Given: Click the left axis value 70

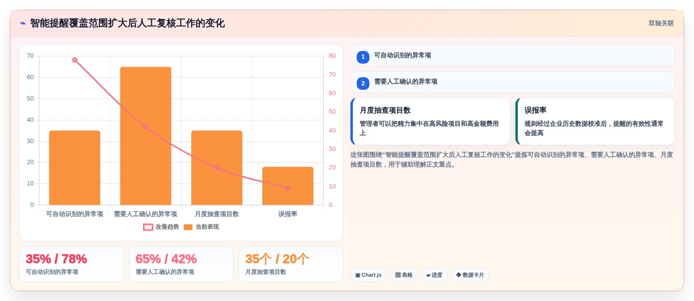Looking at the screenshot, I should [x=30, y=56].
